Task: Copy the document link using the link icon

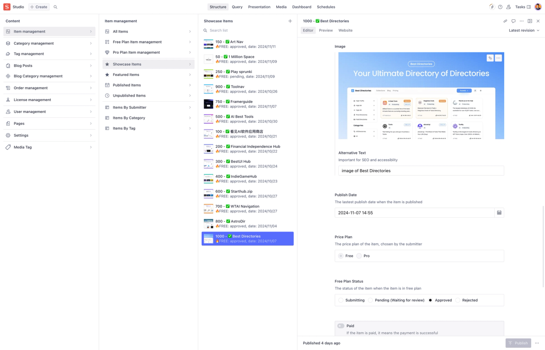Action: (x=505, y=21)
